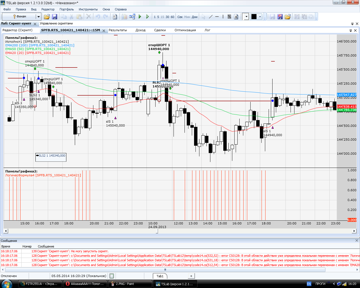Viewport: 360px width, 288px height.
Task: Select the vertical line drawing tool
Action: click(223, 17)
